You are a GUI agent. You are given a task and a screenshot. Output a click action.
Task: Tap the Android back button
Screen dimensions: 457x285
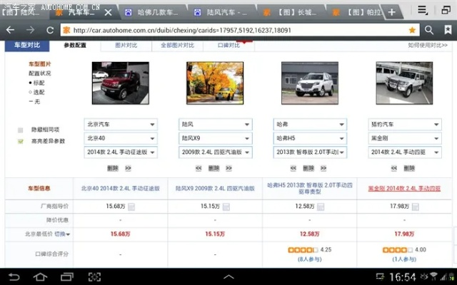(14, 276)
